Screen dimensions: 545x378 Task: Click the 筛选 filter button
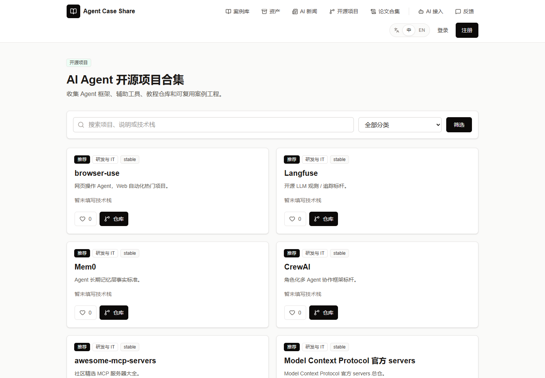pos(459,125)
